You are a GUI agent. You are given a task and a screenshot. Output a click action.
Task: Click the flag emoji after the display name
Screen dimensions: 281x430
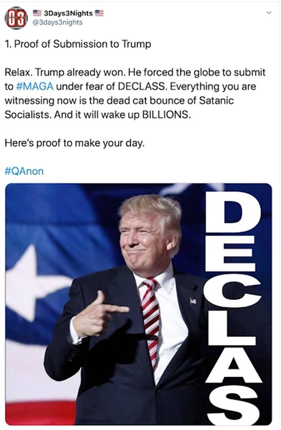[99, 13]
